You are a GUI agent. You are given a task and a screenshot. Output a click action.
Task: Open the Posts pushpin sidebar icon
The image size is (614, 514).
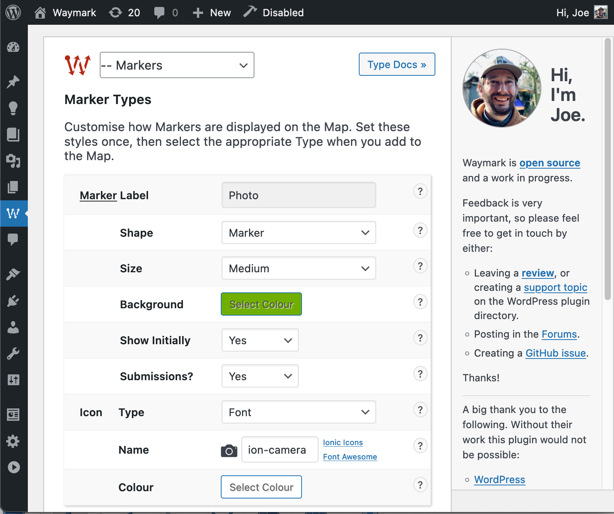click(13, 82)
